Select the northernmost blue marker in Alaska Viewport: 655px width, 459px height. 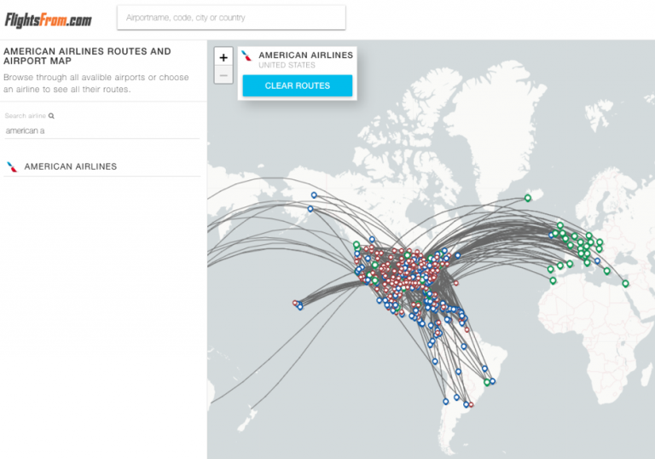coord(314,195)
